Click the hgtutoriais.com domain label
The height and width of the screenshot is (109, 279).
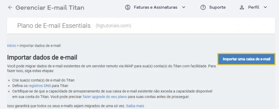tap(113, 26)
